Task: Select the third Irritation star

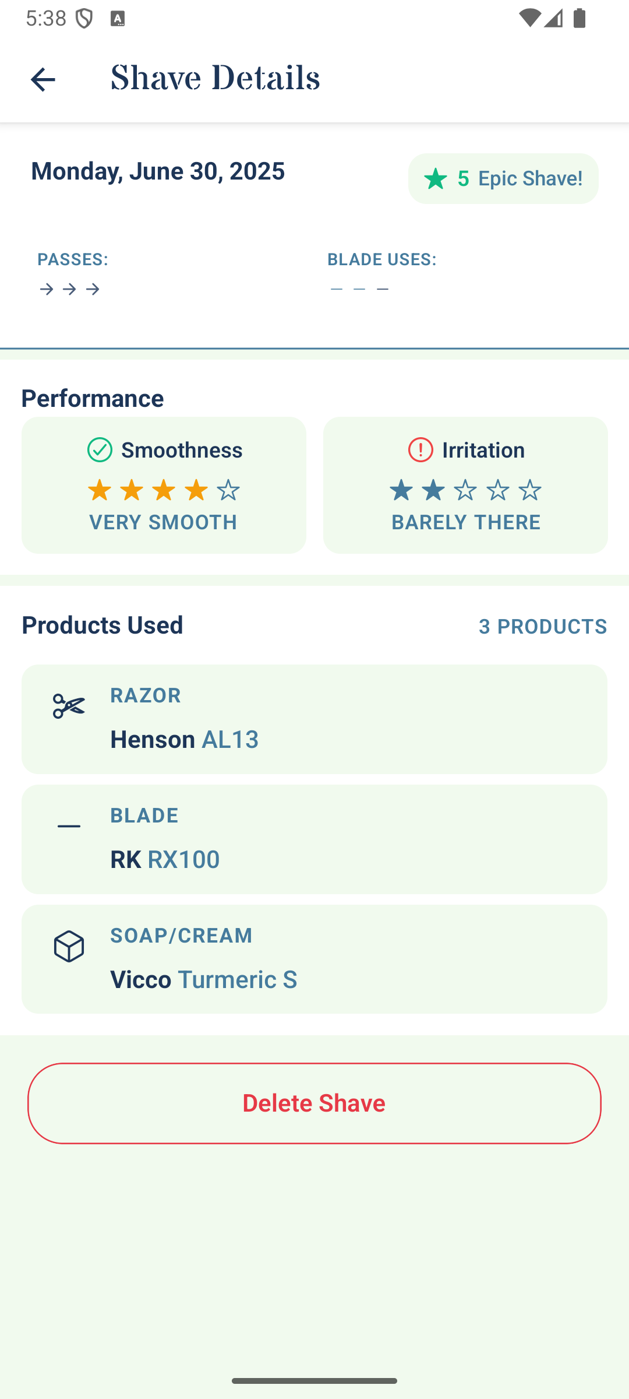Action: pyautogui.click(x=465, y=490)
